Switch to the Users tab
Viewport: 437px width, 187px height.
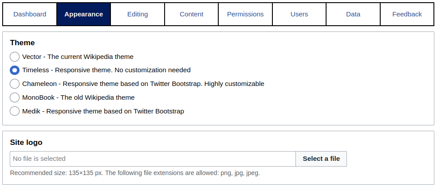[x=299, y=14]
